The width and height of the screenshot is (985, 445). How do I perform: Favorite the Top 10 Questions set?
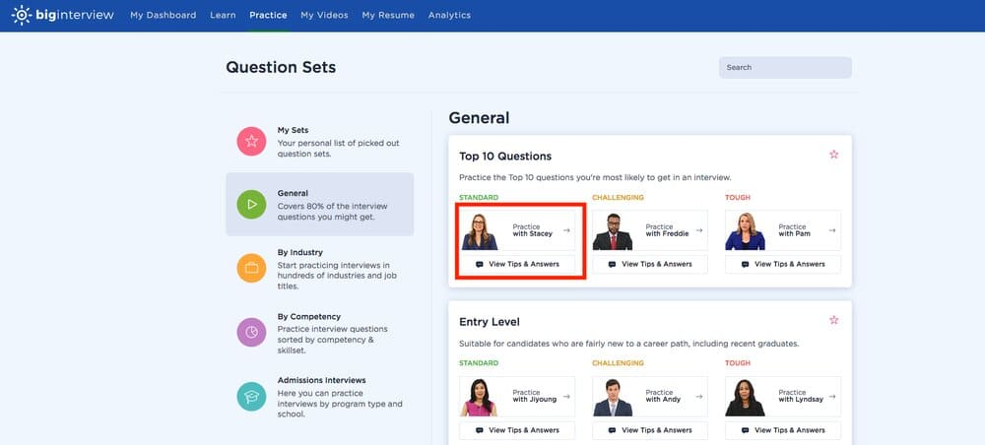point(833,155)
